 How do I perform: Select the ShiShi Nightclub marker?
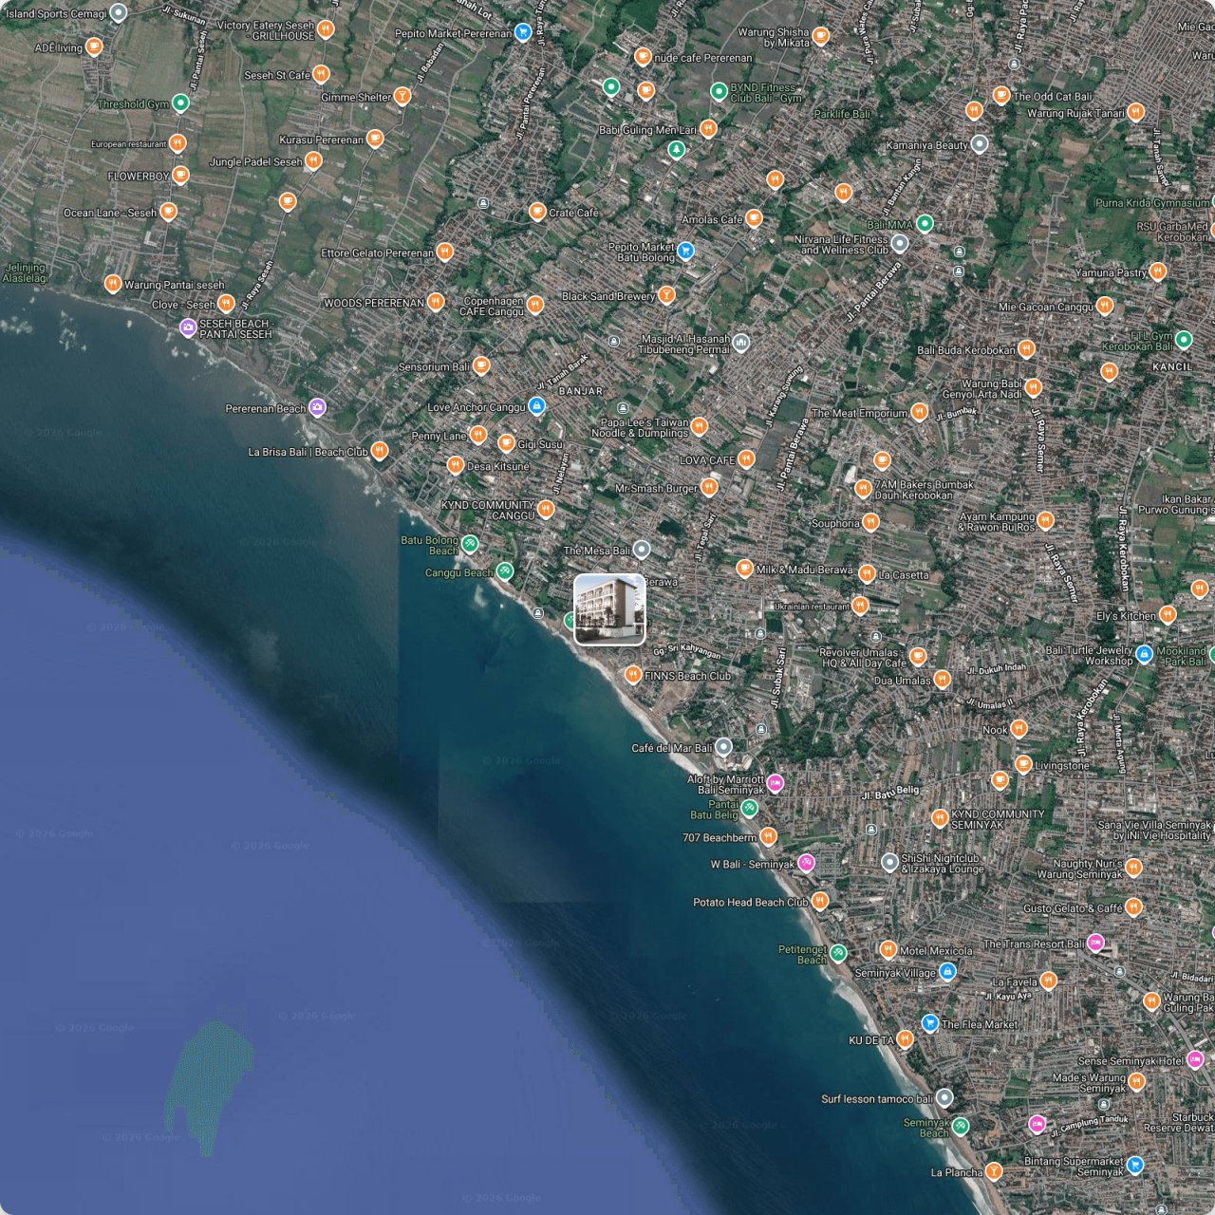coord(889,863)
